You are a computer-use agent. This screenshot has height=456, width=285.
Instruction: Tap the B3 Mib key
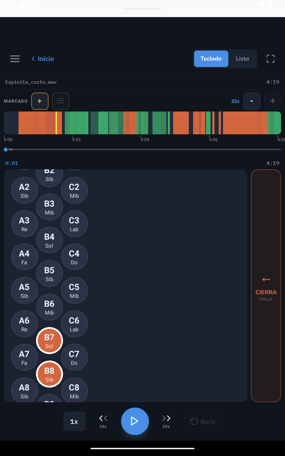point(50,207)
